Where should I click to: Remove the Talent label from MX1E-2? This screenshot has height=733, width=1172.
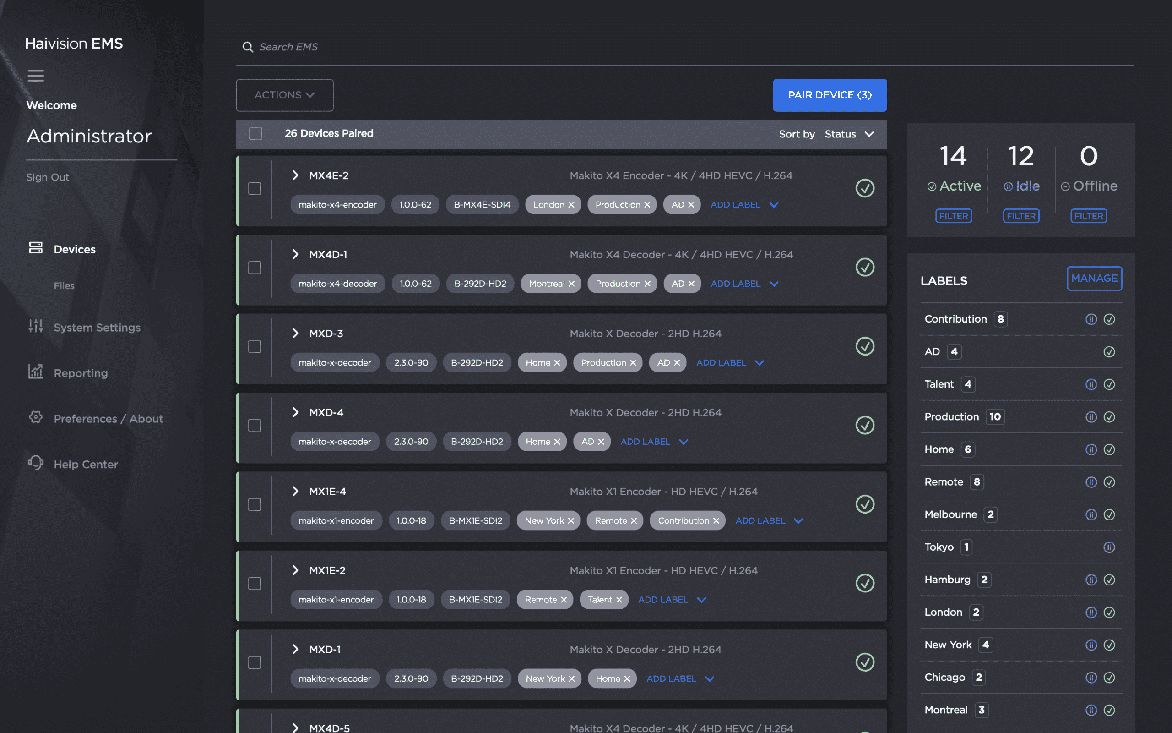[x=619, y=600]
